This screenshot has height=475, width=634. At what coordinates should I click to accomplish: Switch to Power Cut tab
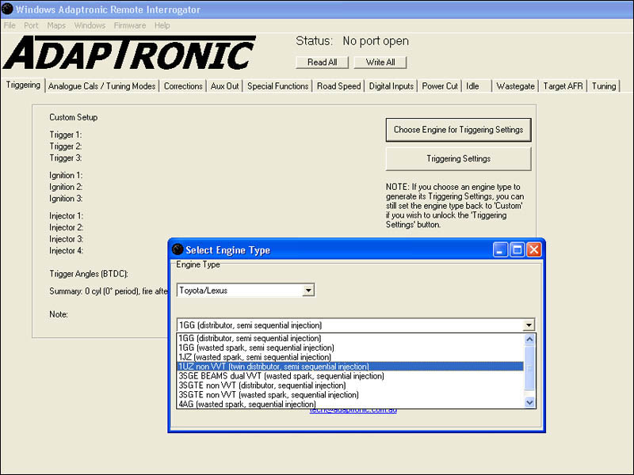[440, 86]
